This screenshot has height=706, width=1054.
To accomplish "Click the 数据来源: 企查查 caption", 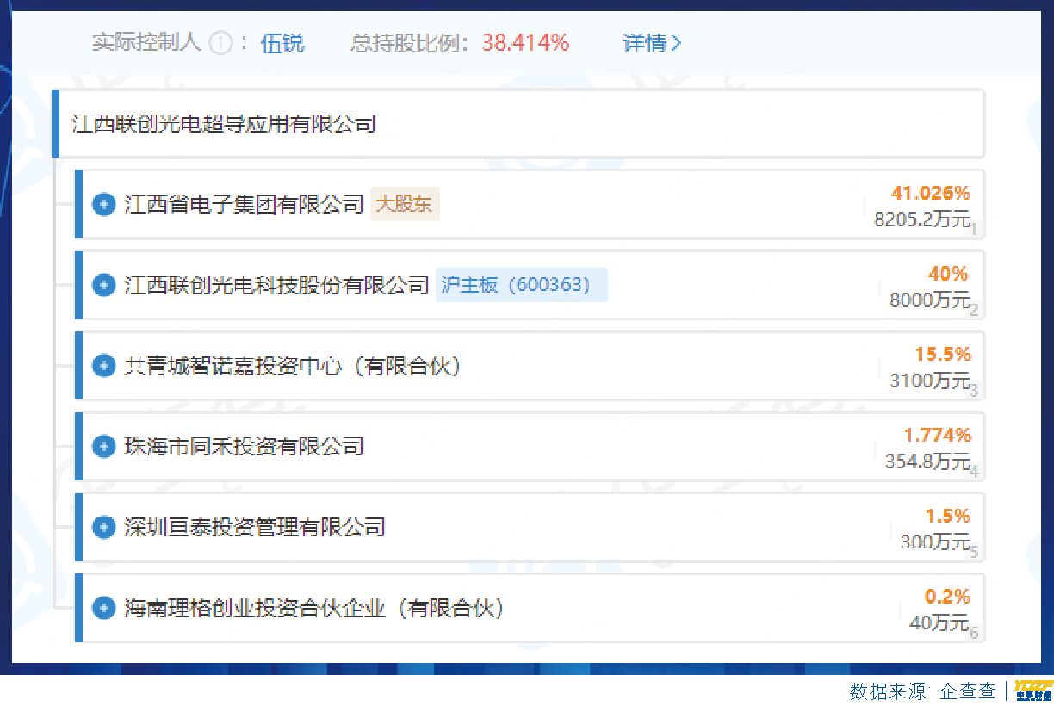I will [922, 691].
